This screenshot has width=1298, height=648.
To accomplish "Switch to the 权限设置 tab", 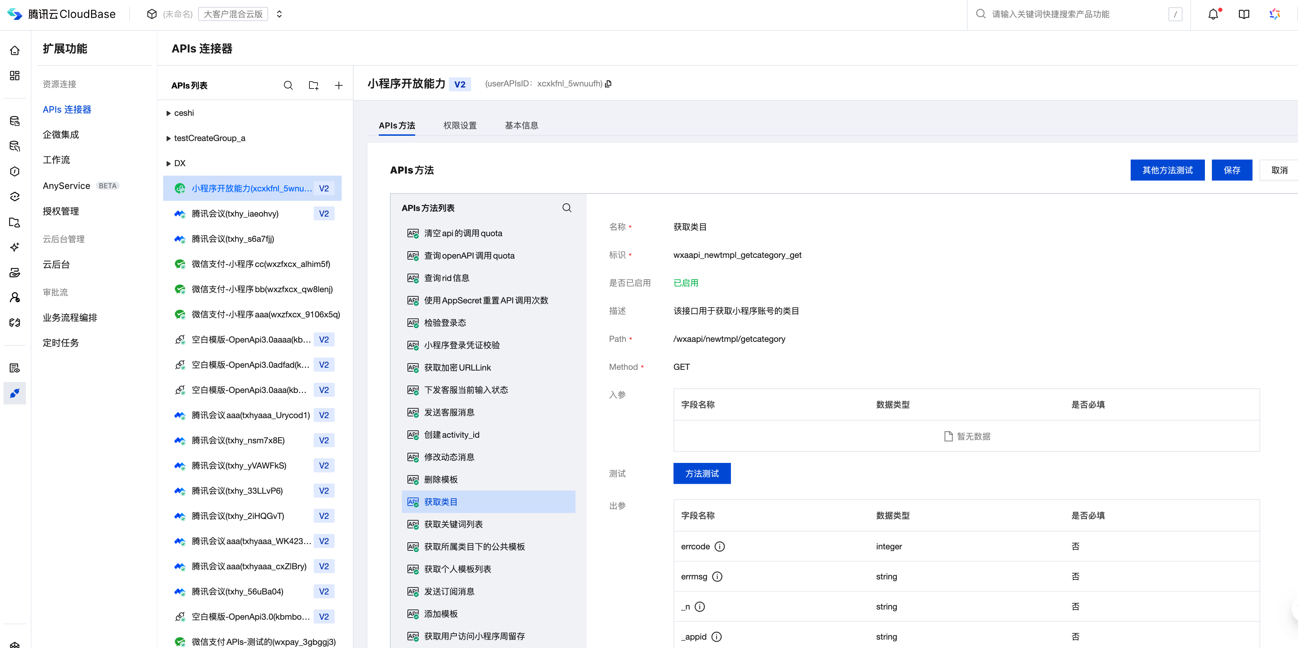I will (x=460, y=125).
